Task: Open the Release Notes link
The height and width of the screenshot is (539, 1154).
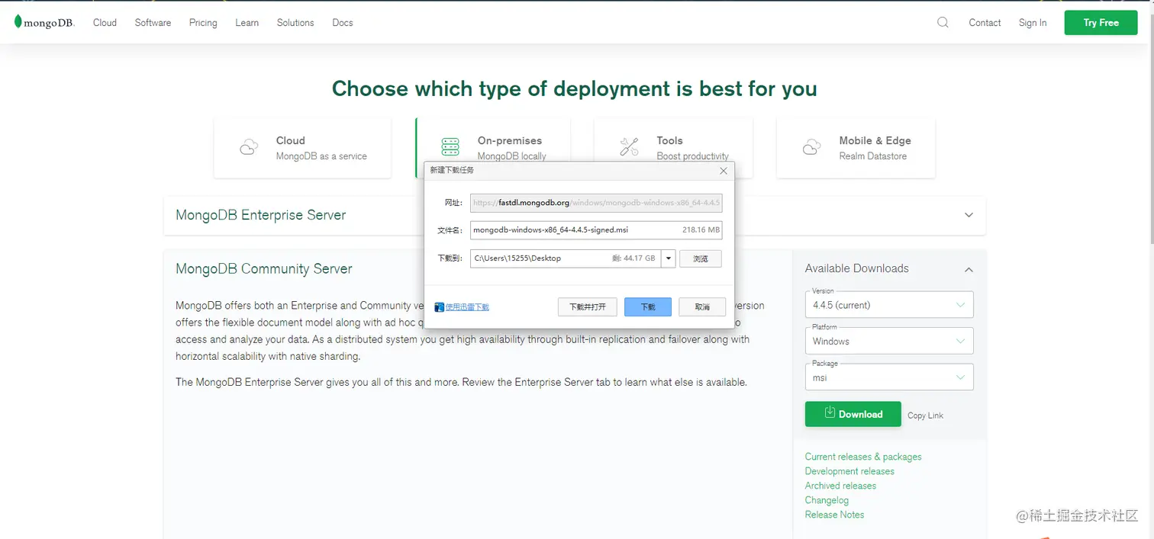Action: [834, 515]
